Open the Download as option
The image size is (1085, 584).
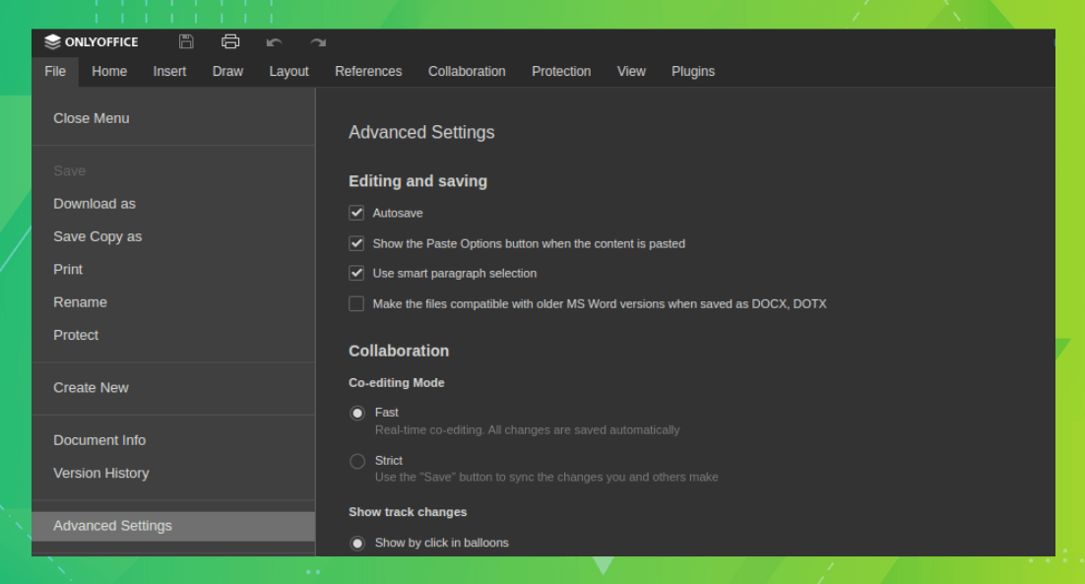95,203
